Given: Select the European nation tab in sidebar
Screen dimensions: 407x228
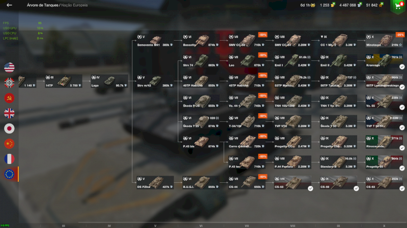Looking at the screenshot, I should click(9, 174).
